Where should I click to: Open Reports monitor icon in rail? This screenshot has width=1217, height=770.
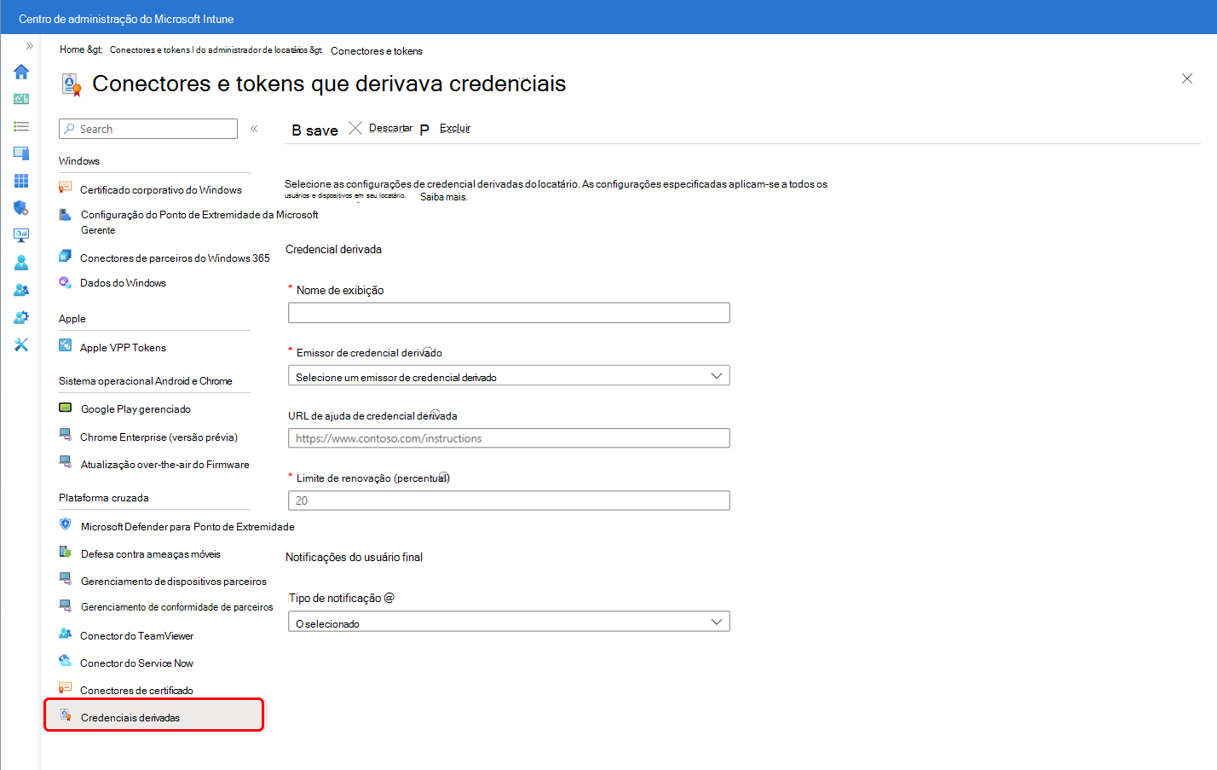point(21,235)
